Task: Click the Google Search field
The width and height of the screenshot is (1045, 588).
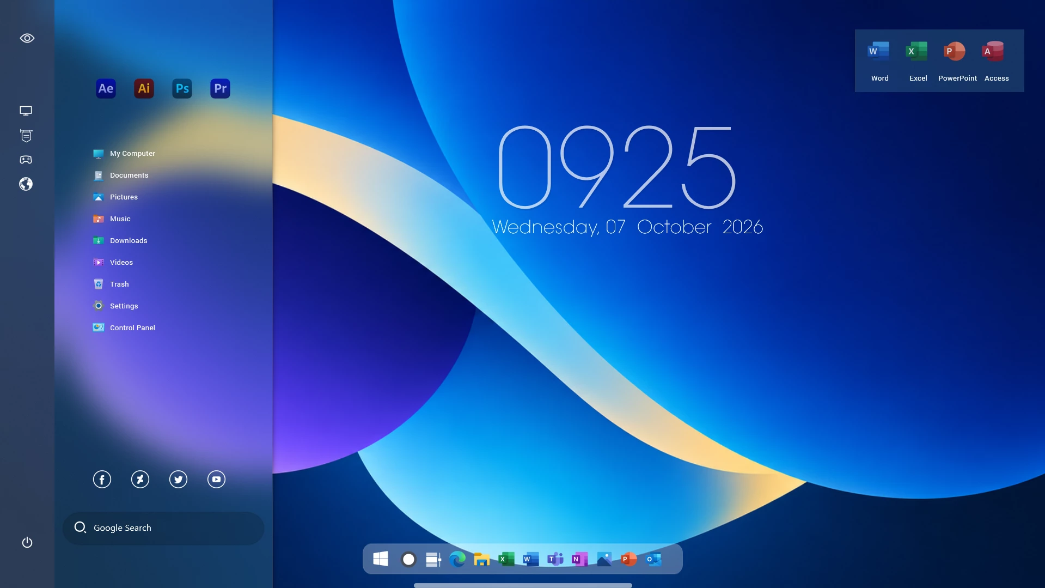Action: point(163,528)
